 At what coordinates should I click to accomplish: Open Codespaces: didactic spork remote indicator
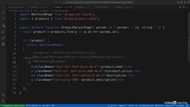tap(13, 106)
